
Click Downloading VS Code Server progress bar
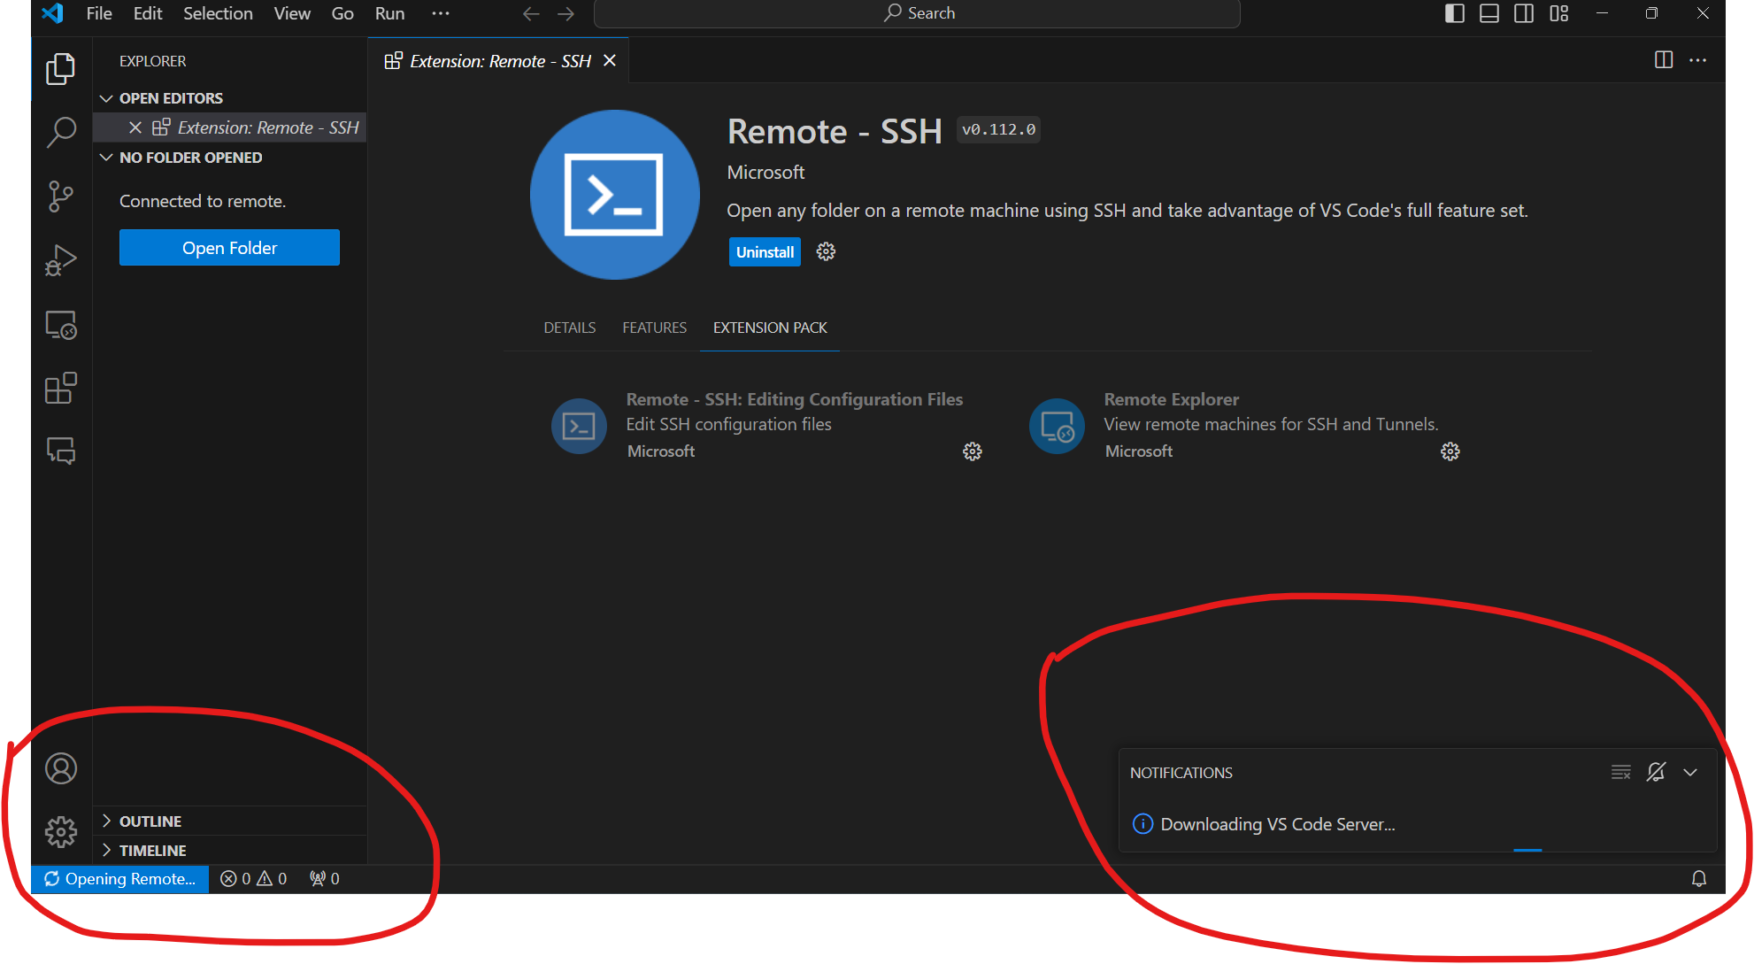[1527, 850]
